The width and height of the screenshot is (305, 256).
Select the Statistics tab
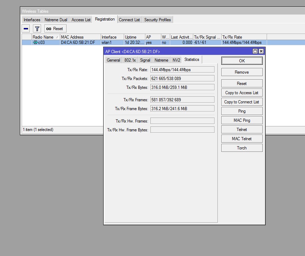[192, 59]
